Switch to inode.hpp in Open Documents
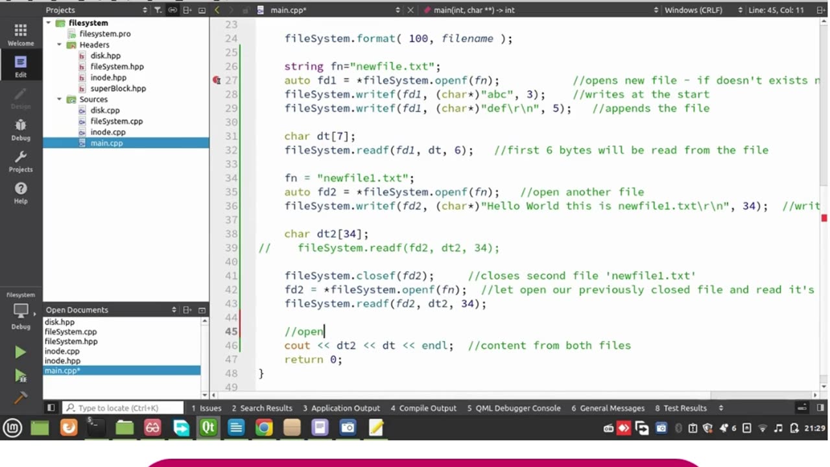 point(62,361)
